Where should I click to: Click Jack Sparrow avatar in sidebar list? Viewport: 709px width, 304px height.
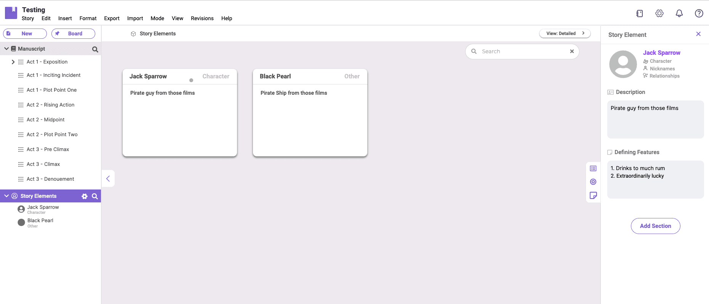click(x=21, y=209)
